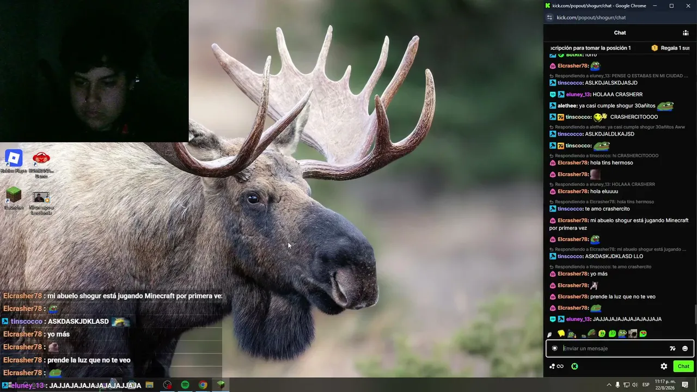Click the message 'ASKDASKJDKLASD LLO'
Image resolution: width=697 pixels, height=392 pixels.
click(614, 256)
